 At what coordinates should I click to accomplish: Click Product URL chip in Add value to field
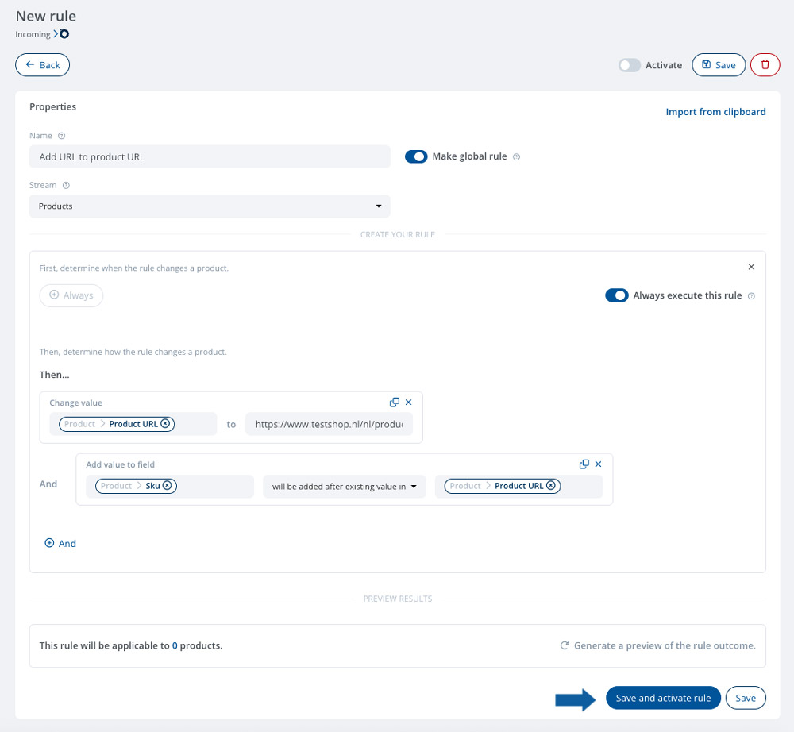[503, 486]
